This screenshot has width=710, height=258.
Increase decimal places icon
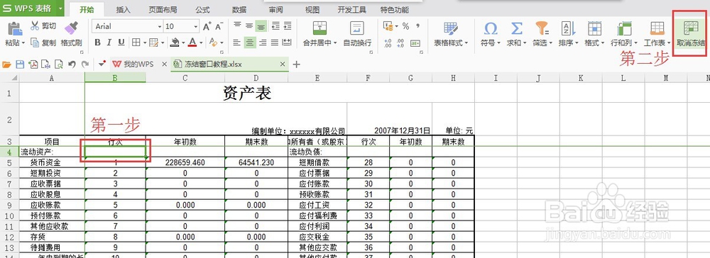click(x=388, y=43)
